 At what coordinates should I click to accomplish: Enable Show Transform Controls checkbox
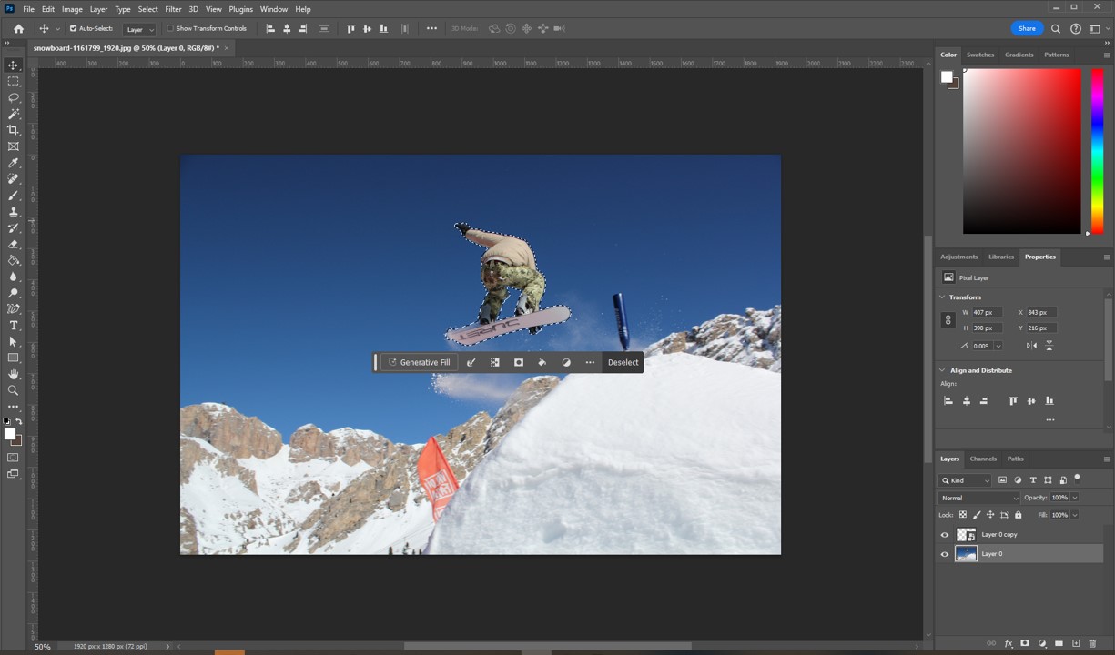[x=170, y=28]
